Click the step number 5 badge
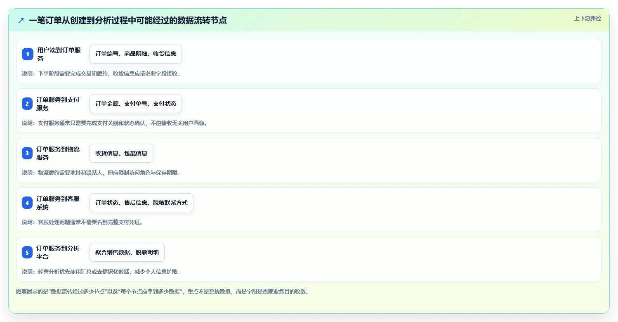 click(x=27, y=252)
